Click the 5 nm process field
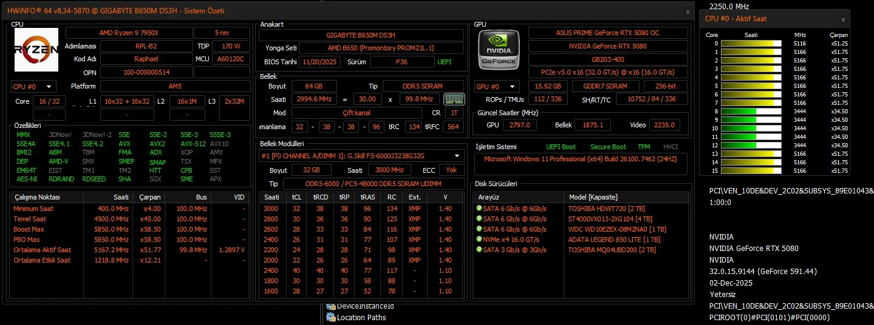 pos(222,33)
